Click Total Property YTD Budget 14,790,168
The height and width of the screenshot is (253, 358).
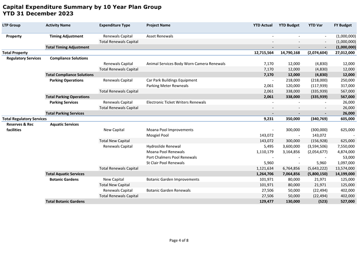[x=290, y=53]
